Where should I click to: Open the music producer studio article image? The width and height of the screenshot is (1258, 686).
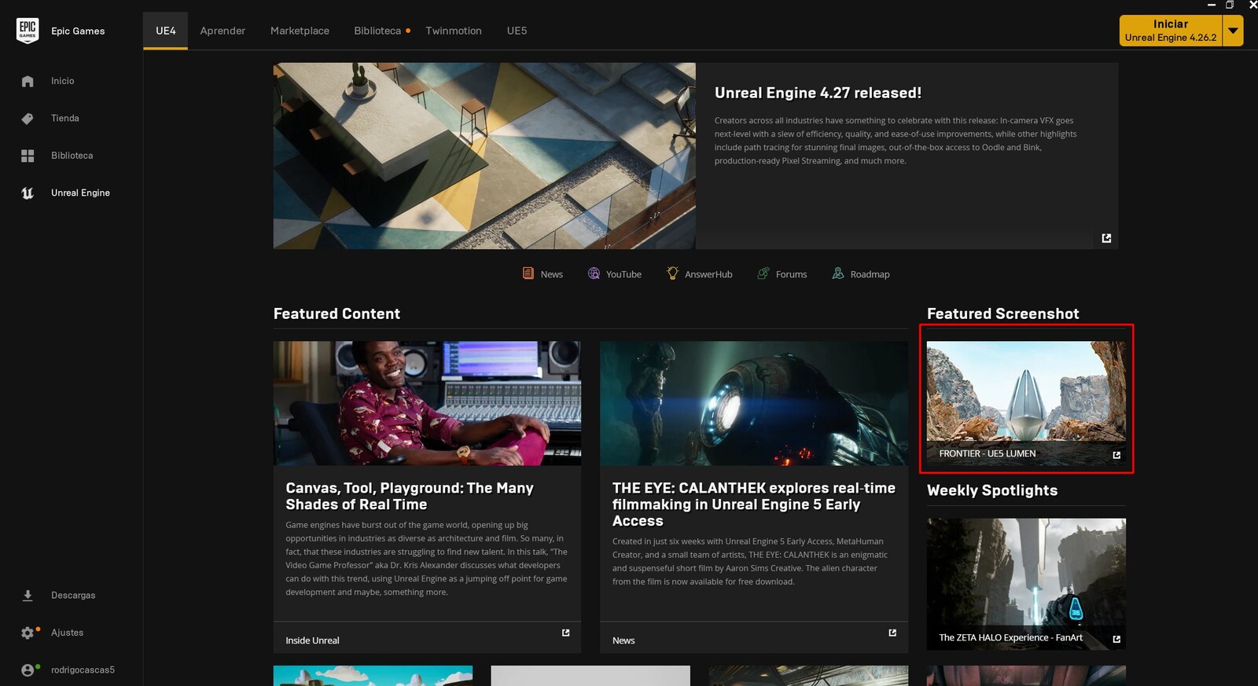[427, 403]
